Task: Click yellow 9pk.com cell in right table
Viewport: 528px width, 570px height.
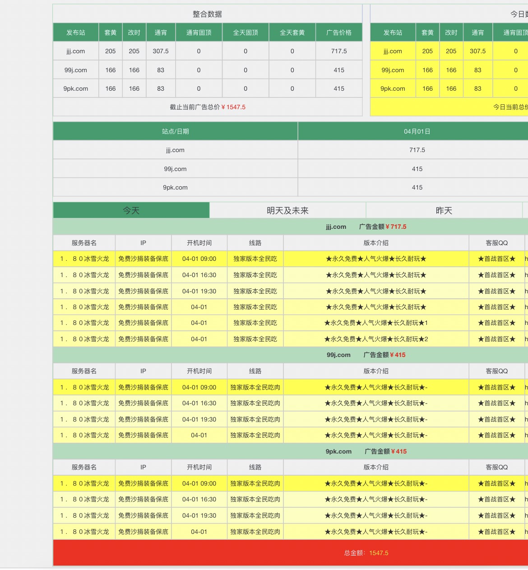Action: [x=393, y=88]
